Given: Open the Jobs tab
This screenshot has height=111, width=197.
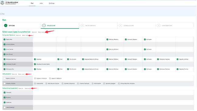Looking at the screenshot, I should [41, 3].
